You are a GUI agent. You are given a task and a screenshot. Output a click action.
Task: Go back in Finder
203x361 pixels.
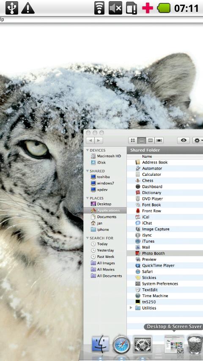click(x=91, y=140)
